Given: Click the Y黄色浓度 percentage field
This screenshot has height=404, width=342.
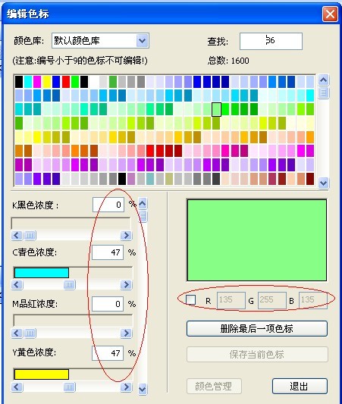Looking at the screenshot, I should pos(108,353).
